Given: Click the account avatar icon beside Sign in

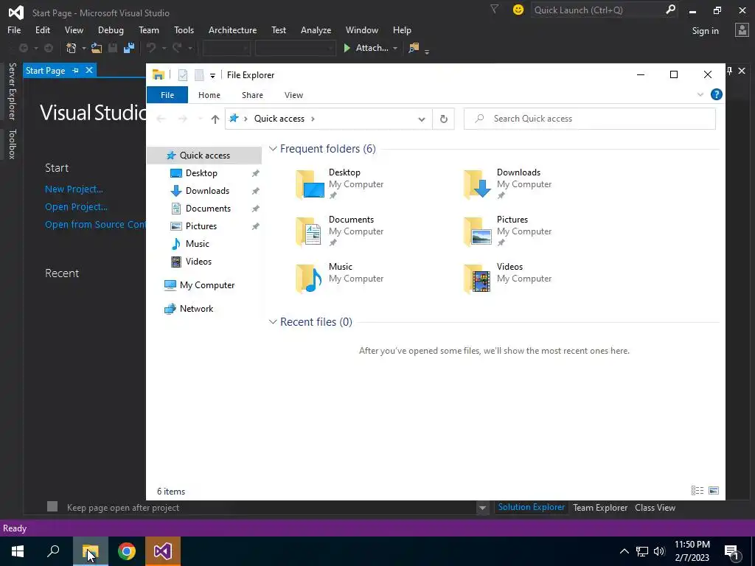Looking at the screenshot, I should tap(742, 30).
